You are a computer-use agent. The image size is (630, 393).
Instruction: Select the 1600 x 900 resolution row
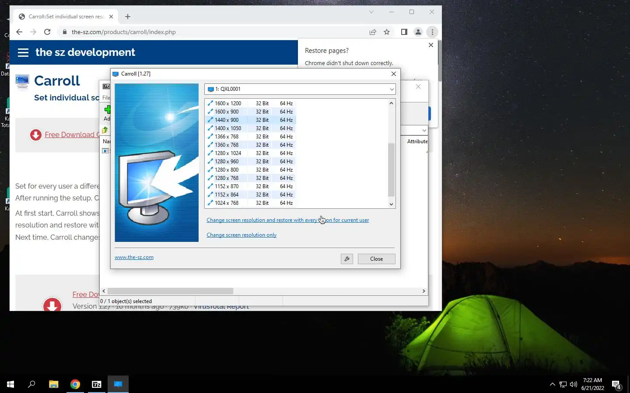coord(251,112)
